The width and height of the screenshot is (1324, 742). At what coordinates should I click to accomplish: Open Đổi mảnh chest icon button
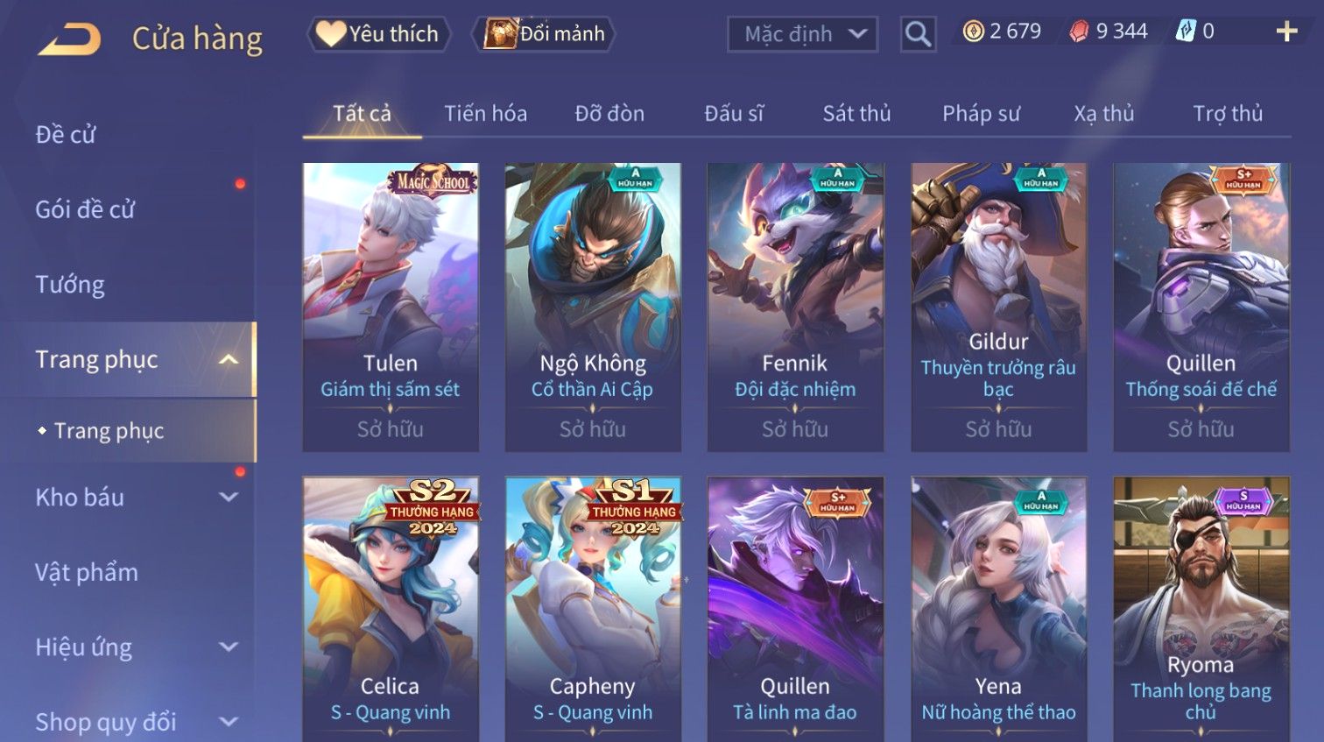pyautogui.click(x=543, y=33)
